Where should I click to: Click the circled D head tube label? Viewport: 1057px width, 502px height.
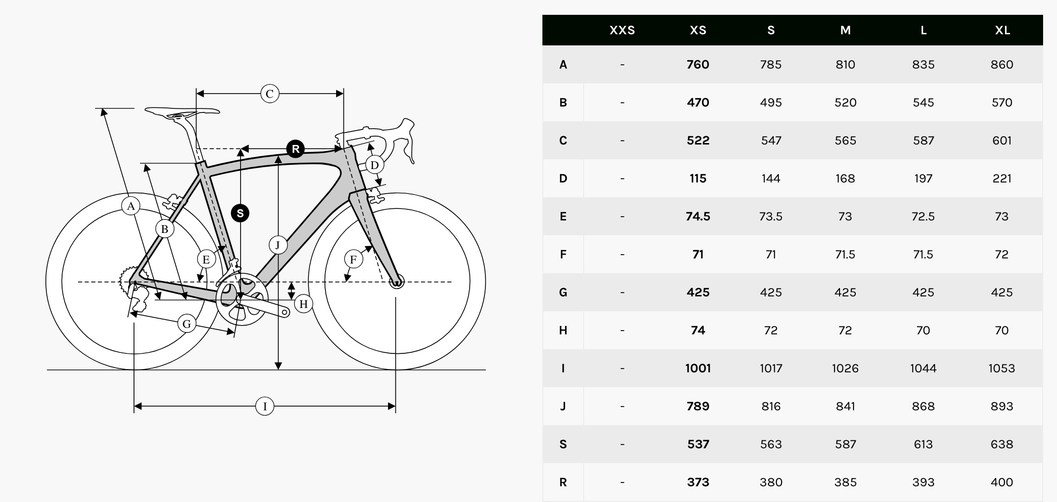[x=375, y=165]
